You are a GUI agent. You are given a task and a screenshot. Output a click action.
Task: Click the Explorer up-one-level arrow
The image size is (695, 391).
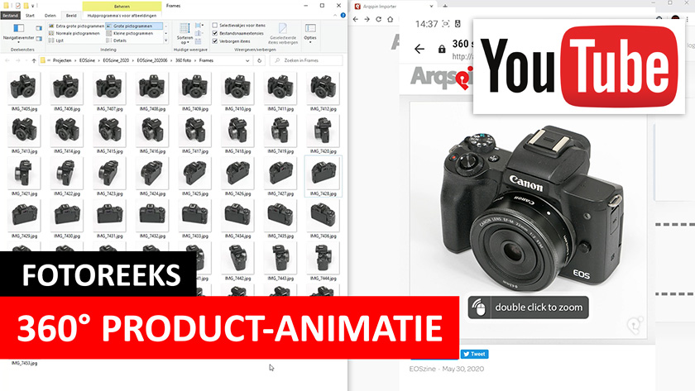pos(33,61)
